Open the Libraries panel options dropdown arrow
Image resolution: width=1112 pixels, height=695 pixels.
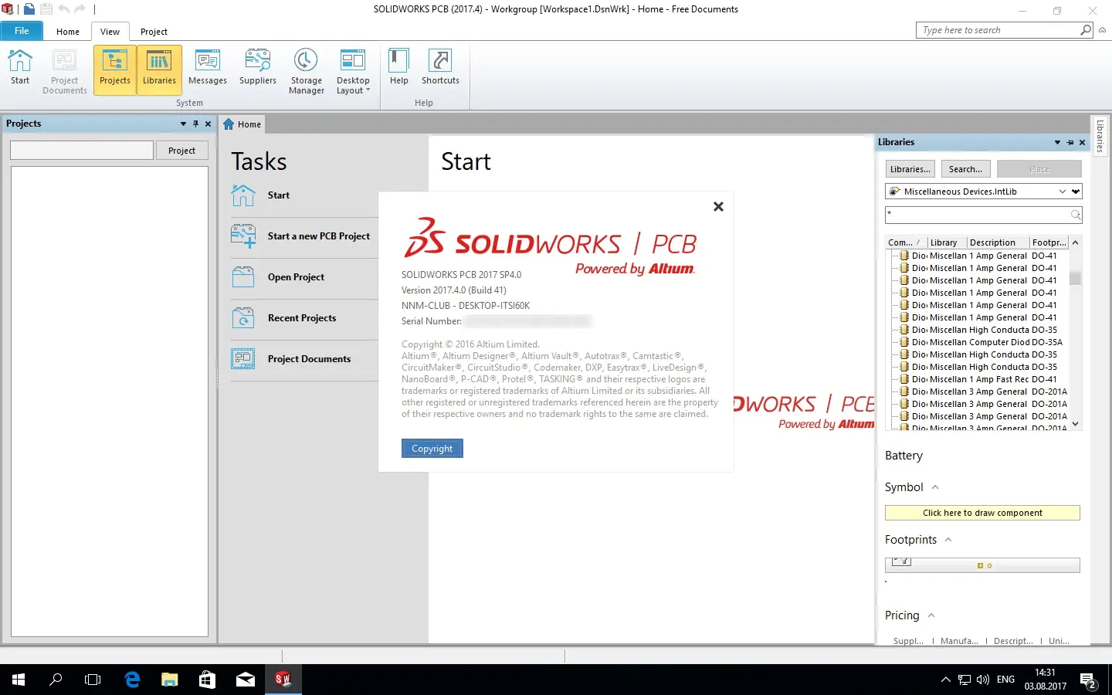tap(1057, 142)
